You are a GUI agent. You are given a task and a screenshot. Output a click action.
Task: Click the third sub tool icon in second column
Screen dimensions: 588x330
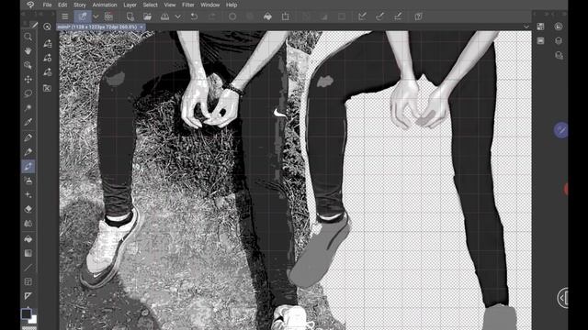pos(47,71)
